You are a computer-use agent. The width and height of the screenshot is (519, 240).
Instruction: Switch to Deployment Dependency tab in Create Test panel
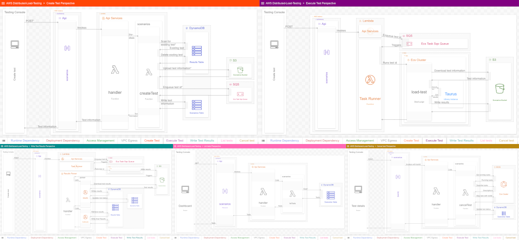(x=63, y=140)
